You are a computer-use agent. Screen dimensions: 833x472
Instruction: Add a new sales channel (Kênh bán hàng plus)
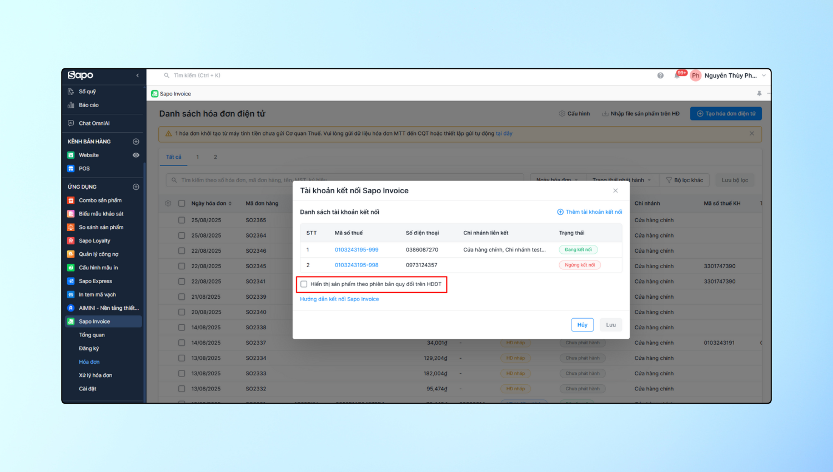[x=136, y=142]
